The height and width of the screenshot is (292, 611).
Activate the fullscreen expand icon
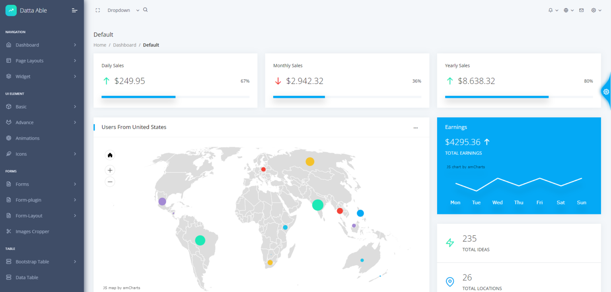[x=98, y=10]
